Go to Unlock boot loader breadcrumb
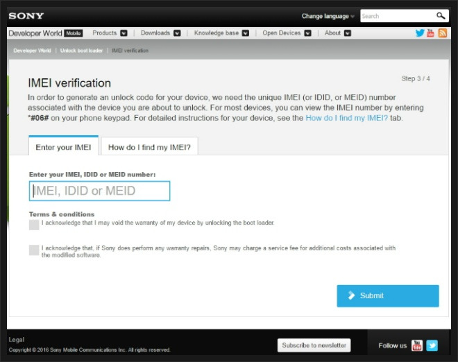Image resolution: width=458 pixels, height=362 pixels. pyautogui.click(x=81, y=51)
